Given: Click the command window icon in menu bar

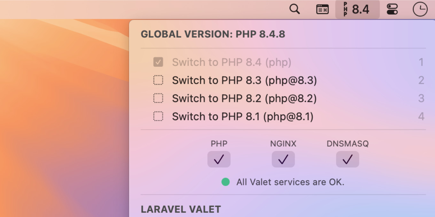Looking at the screenshot, I should 322,10.
